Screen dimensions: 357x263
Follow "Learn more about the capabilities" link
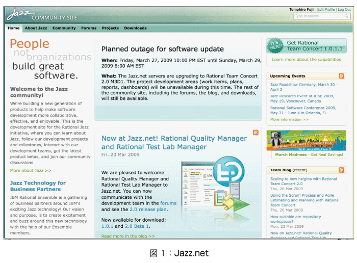307,60
